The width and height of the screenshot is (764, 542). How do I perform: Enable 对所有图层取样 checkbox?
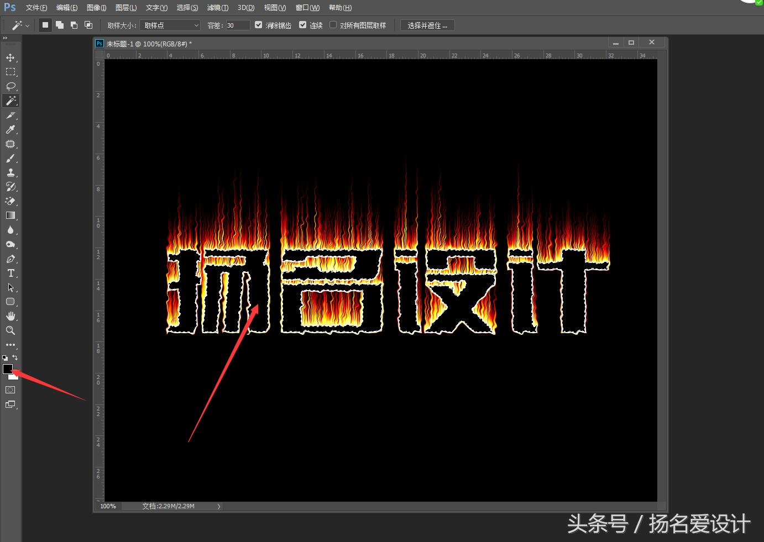point(333,25)
